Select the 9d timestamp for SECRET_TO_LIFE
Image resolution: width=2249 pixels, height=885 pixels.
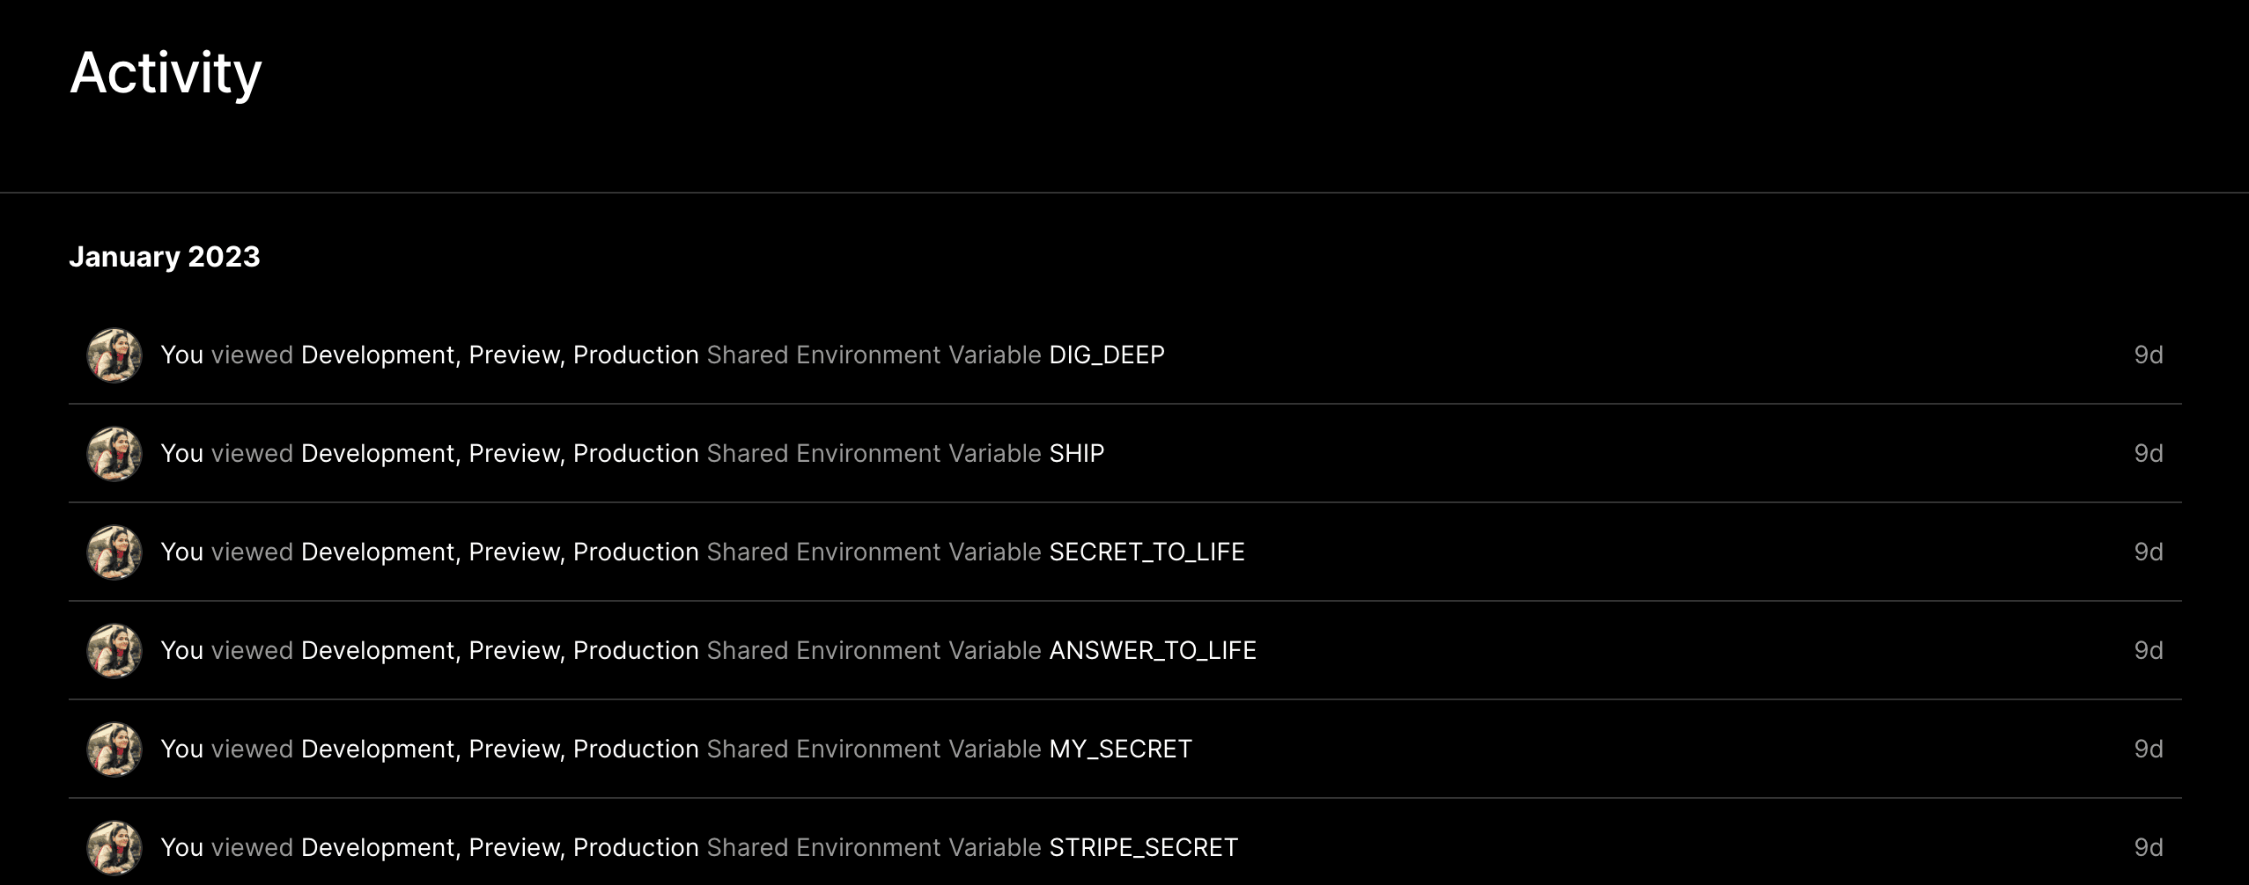2148,552
